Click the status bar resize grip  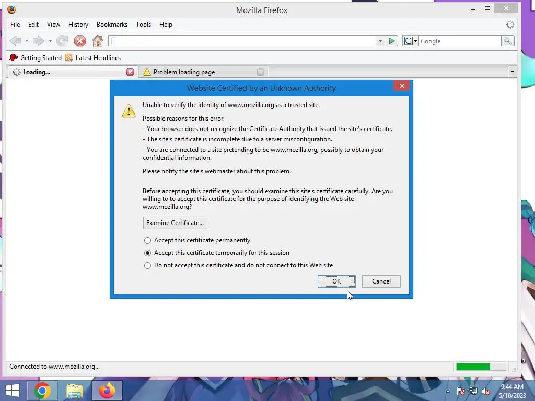pos(514,369)
